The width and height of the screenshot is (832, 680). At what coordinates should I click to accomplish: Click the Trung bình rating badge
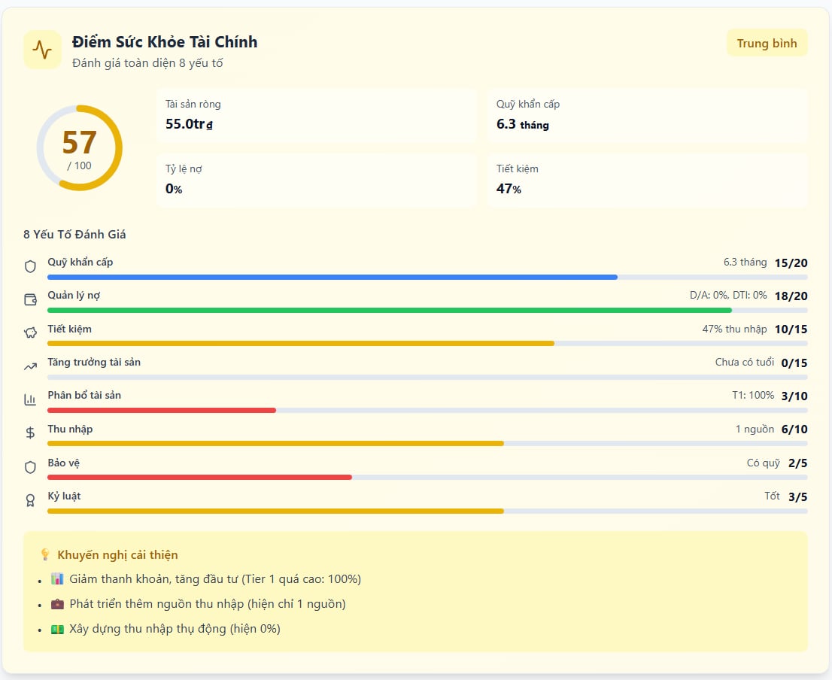coord(767,43)
